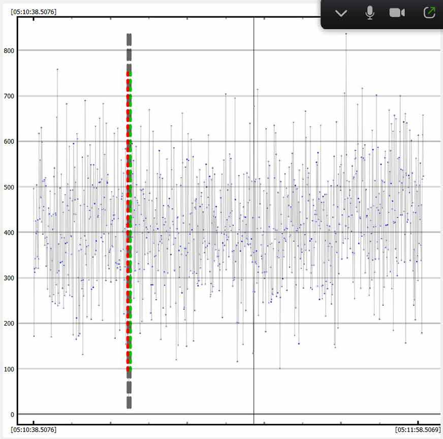Image resolution: width=443 pixels, height=439 pixels.
Task: Click the end timestamp 05:11:58.5069
Action: (418, 430)
